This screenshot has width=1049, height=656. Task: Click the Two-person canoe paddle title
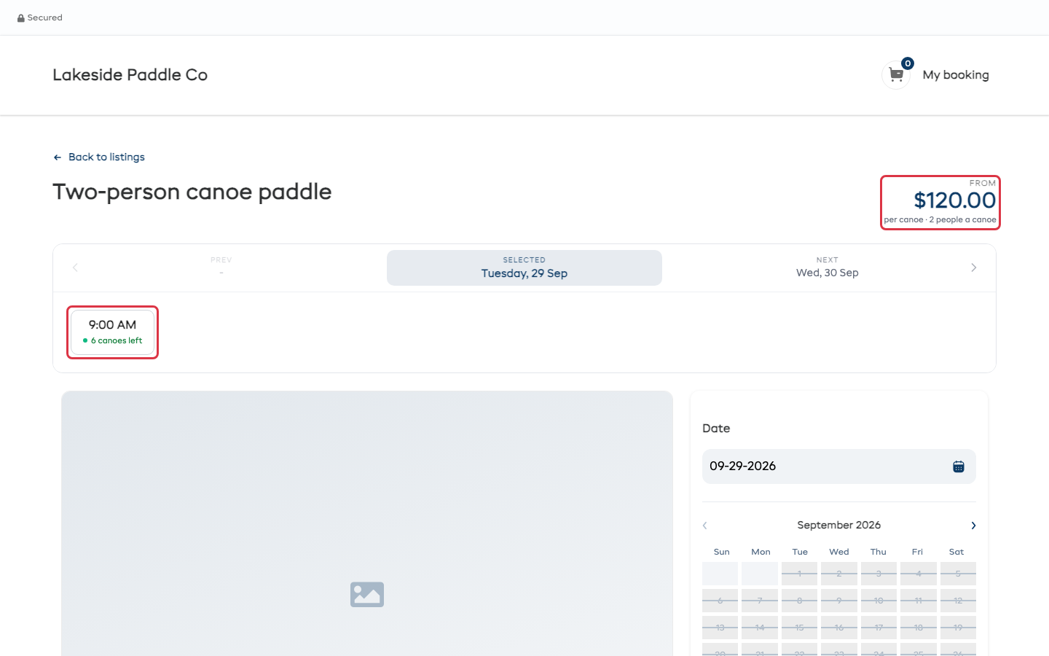click(192, 192)
